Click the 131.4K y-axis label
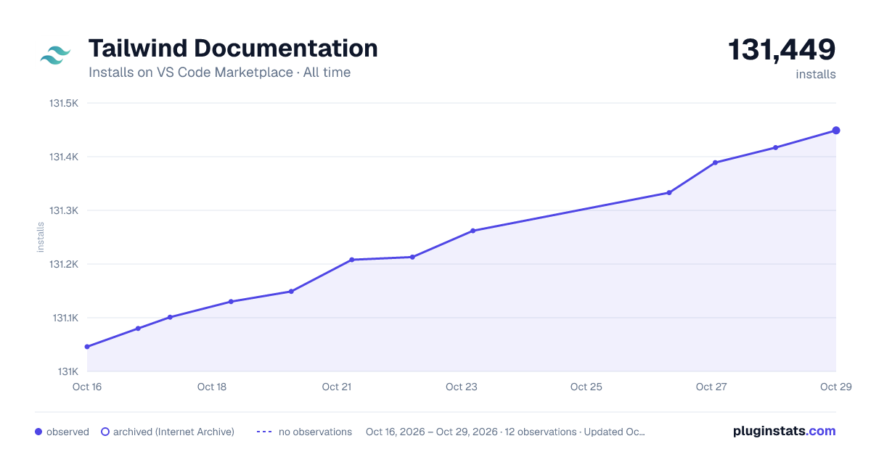This screenshot has height=457, width=871. tap(64, 157)
